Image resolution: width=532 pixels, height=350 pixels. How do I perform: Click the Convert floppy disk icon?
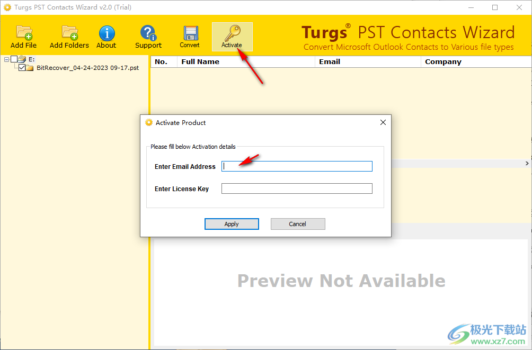tap(191, 33)
